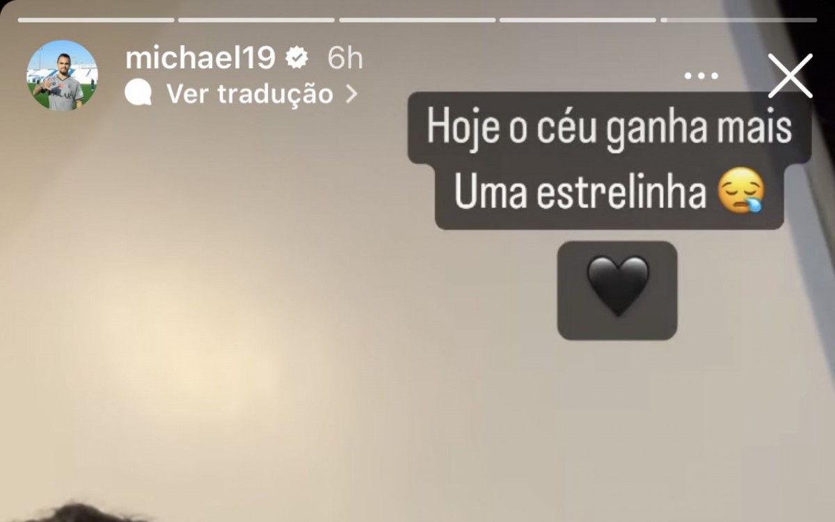Click the 6h timestamp

345,58
